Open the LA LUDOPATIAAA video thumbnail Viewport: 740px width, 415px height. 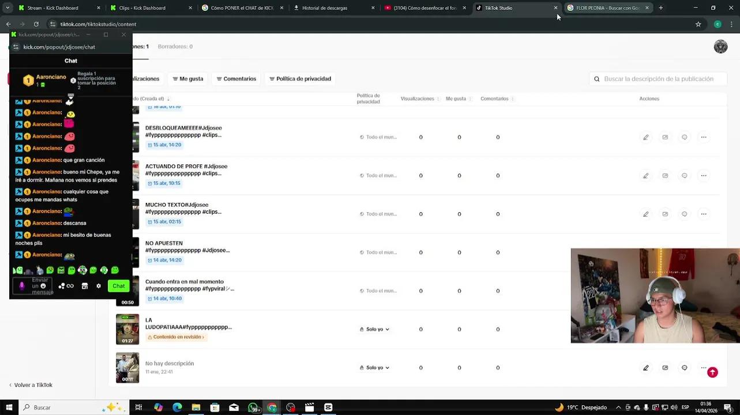[x=127, y=329]
